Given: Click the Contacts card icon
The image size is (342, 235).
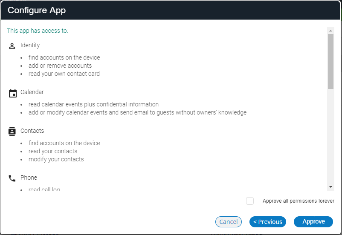Looking at the screenshot, I should 12,132.
